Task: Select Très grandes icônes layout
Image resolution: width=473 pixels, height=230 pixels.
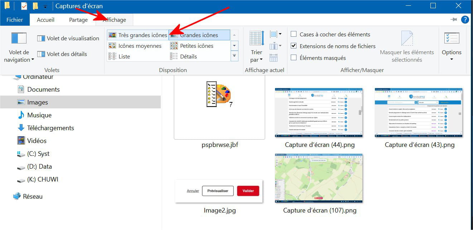Action: click(138, 35)
